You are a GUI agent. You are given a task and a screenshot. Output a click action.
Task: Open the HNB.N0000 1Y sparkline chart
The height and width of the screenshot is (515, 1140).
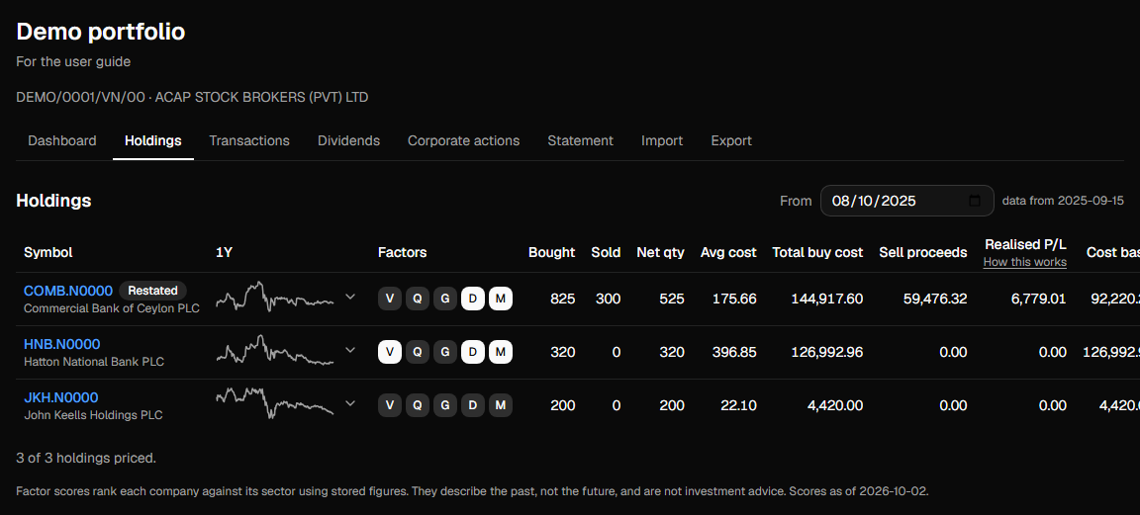tap(275, 350)
